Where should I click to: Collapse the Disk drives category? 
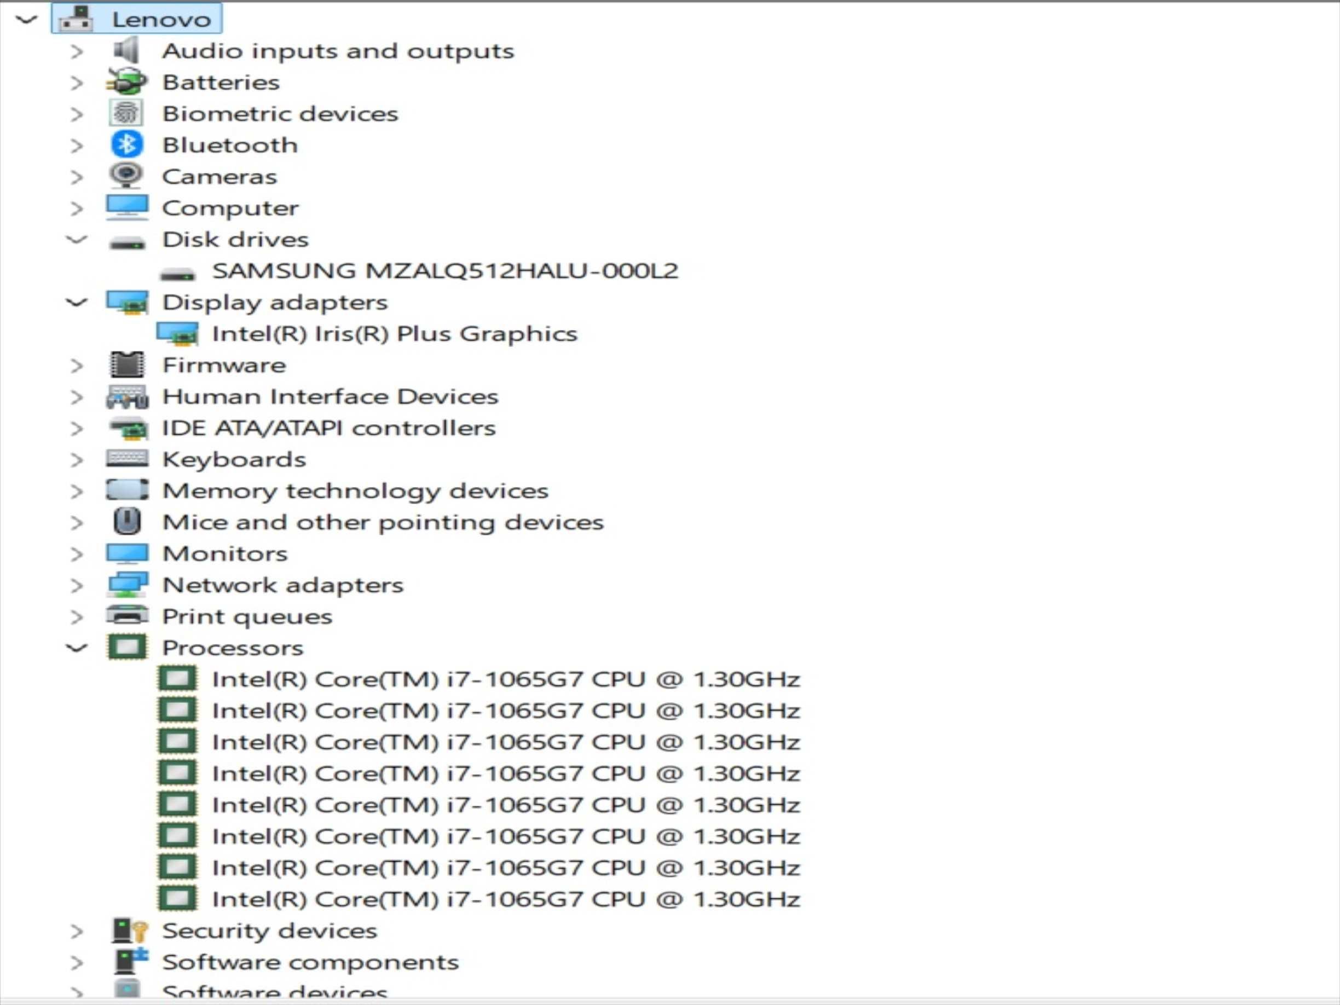point(76,239)
